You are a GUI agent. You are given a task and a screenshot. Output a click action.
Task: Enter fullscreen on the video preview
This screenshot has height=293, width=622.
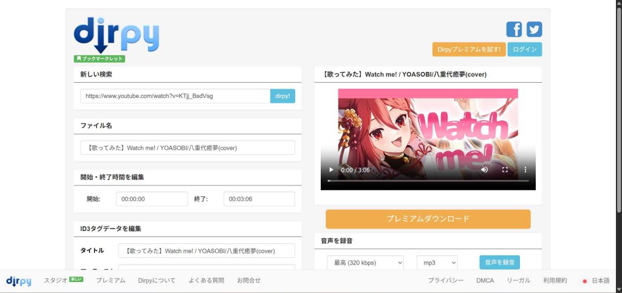(x=505, y=170)
